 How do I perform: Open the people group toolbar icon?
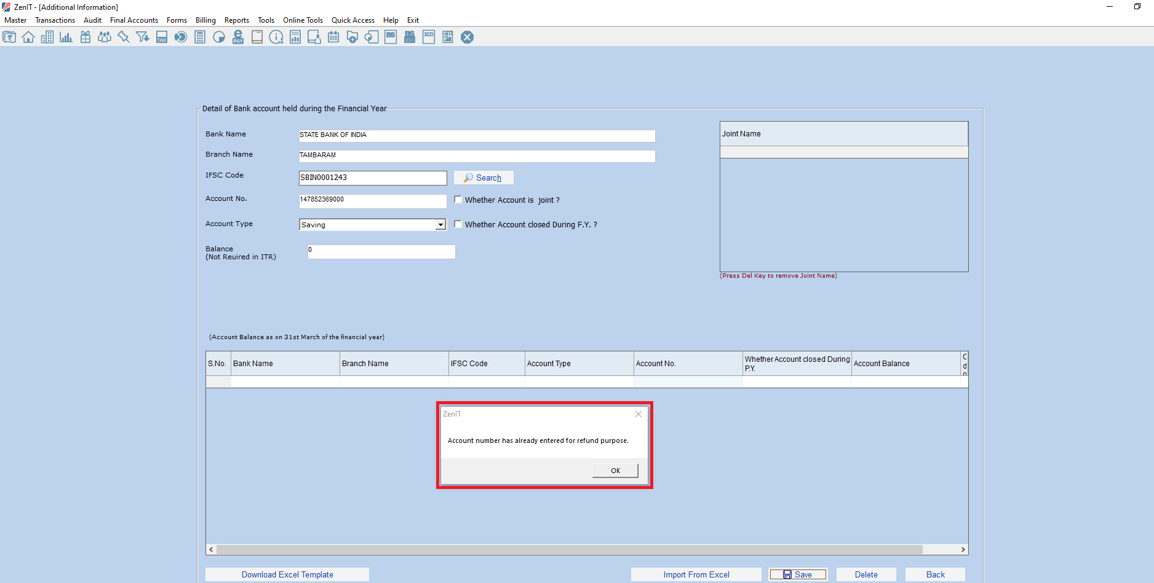(105, 37)
